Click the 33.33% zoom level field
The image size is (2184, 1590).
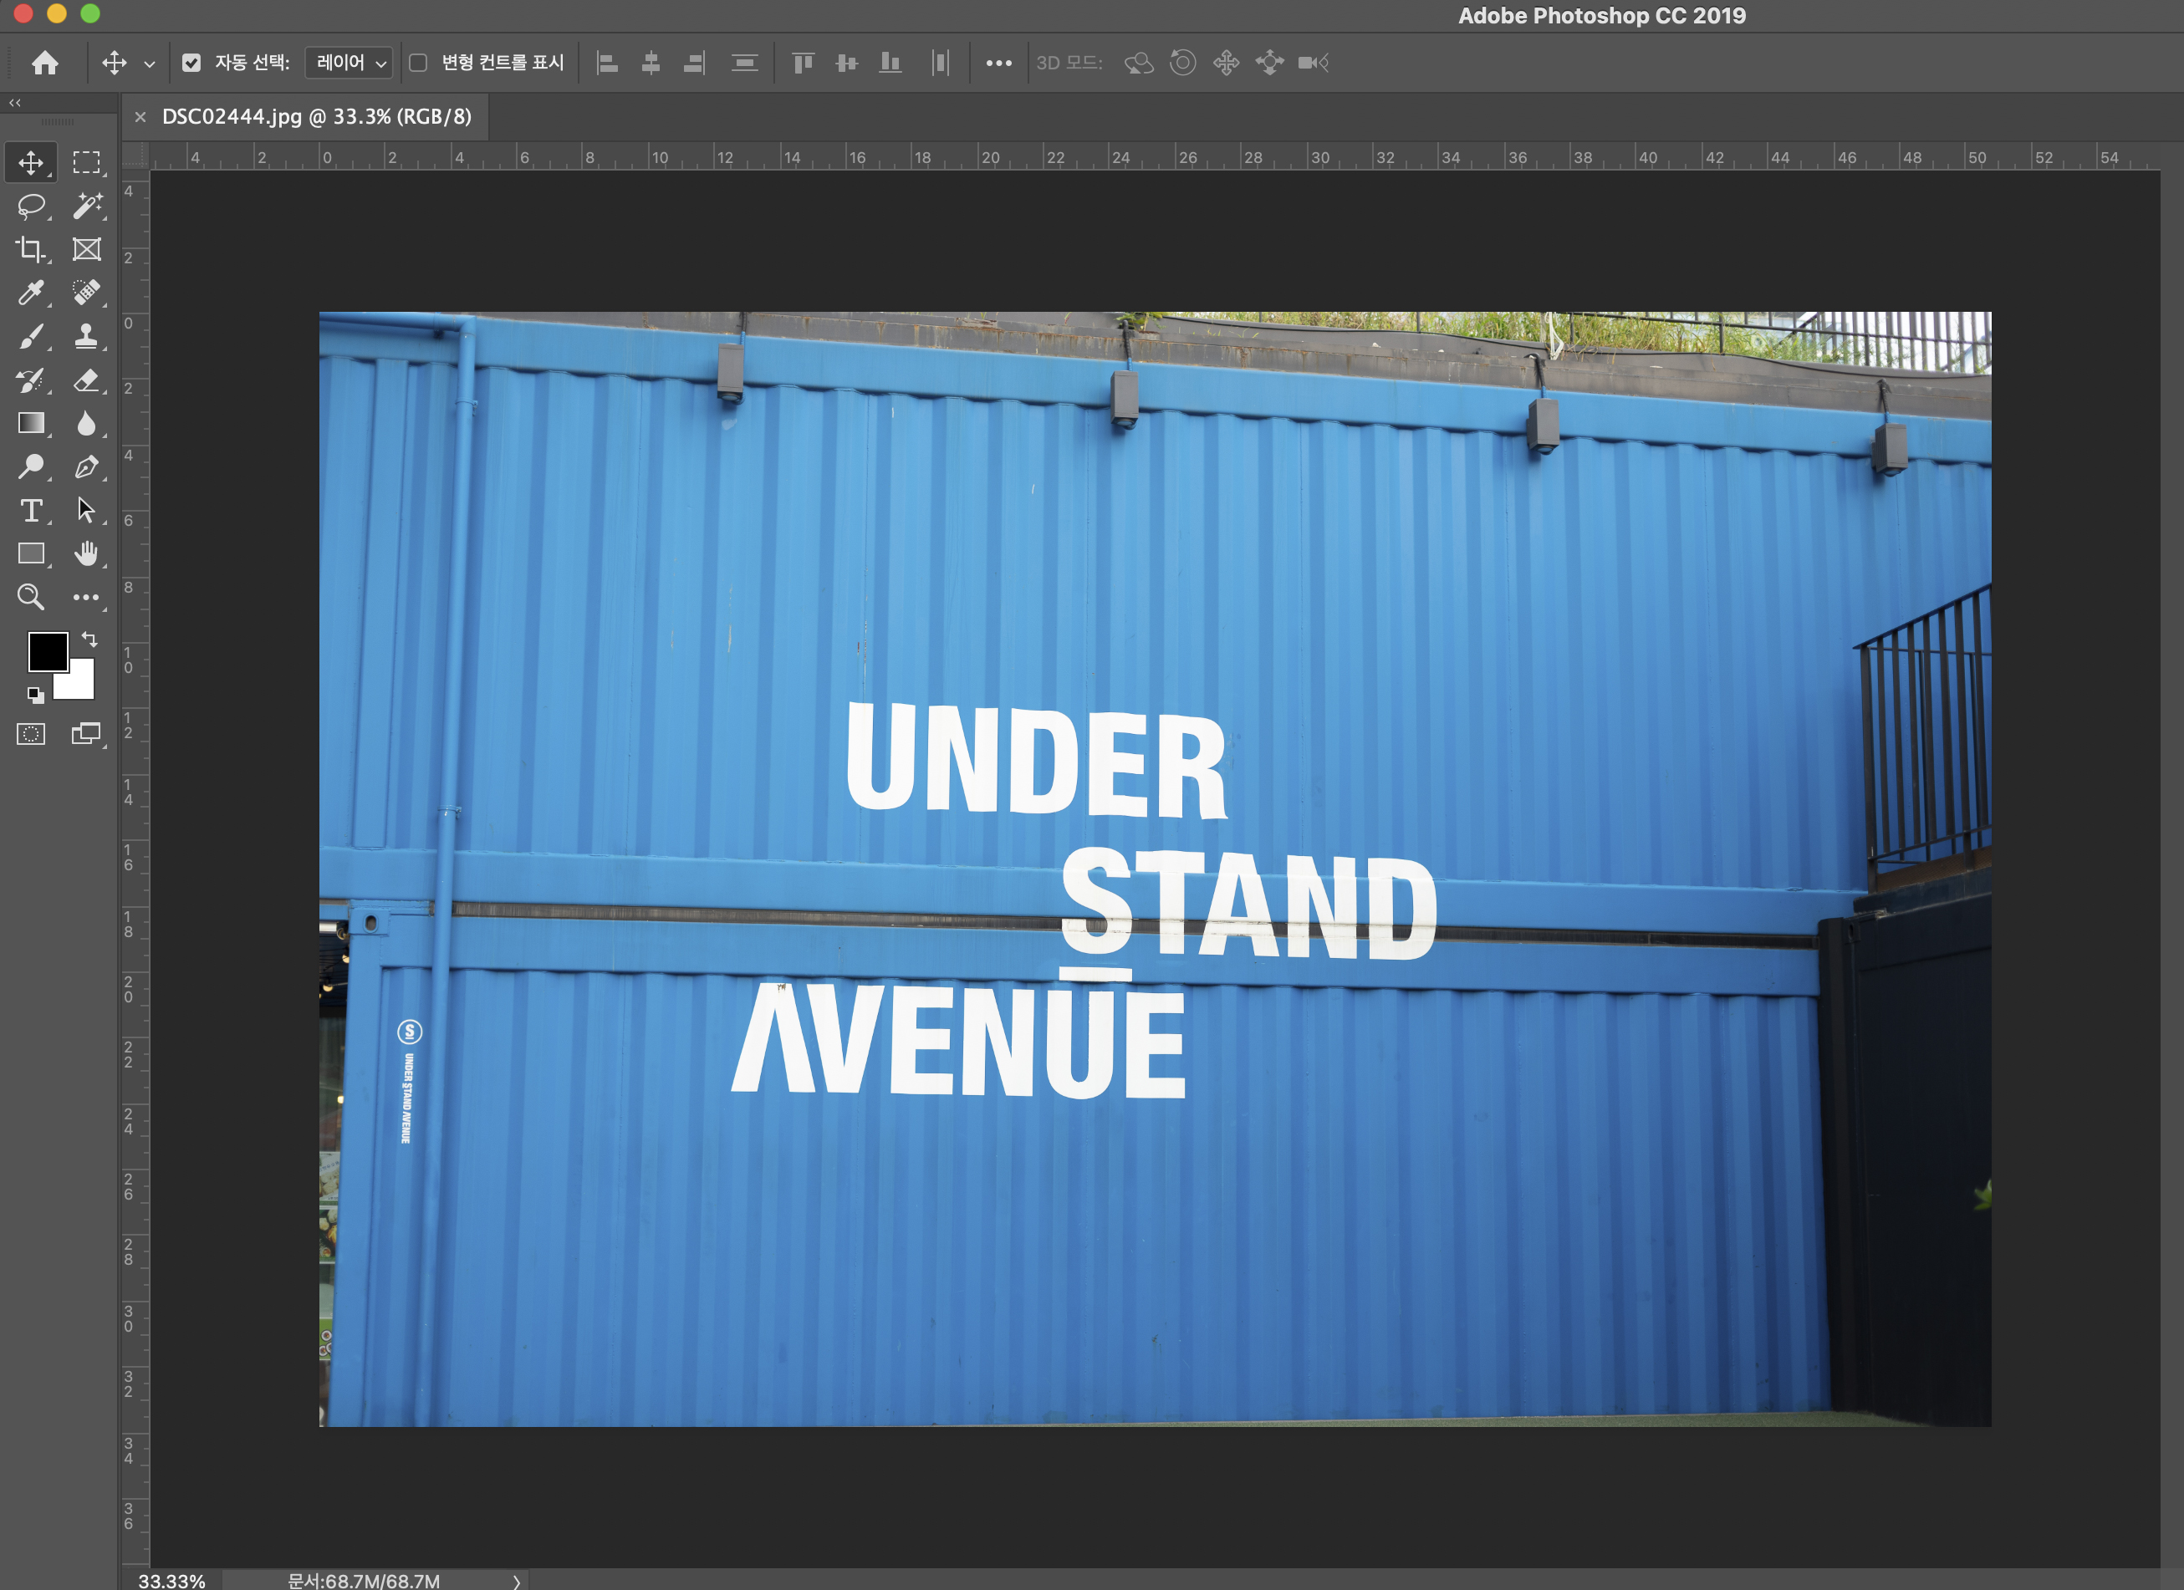point(171,1580)
